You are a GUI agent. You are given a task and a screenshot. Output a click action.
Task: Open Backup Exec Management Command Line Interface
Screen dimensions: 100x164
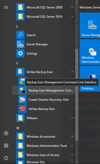(44, 90)
